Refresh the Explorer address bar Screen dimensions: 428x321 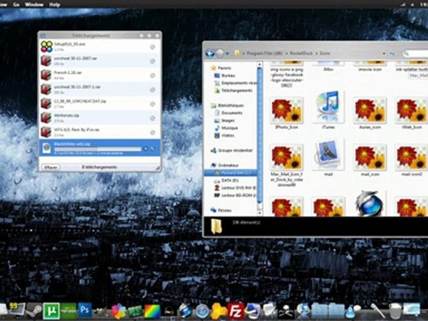pos(392,53)
